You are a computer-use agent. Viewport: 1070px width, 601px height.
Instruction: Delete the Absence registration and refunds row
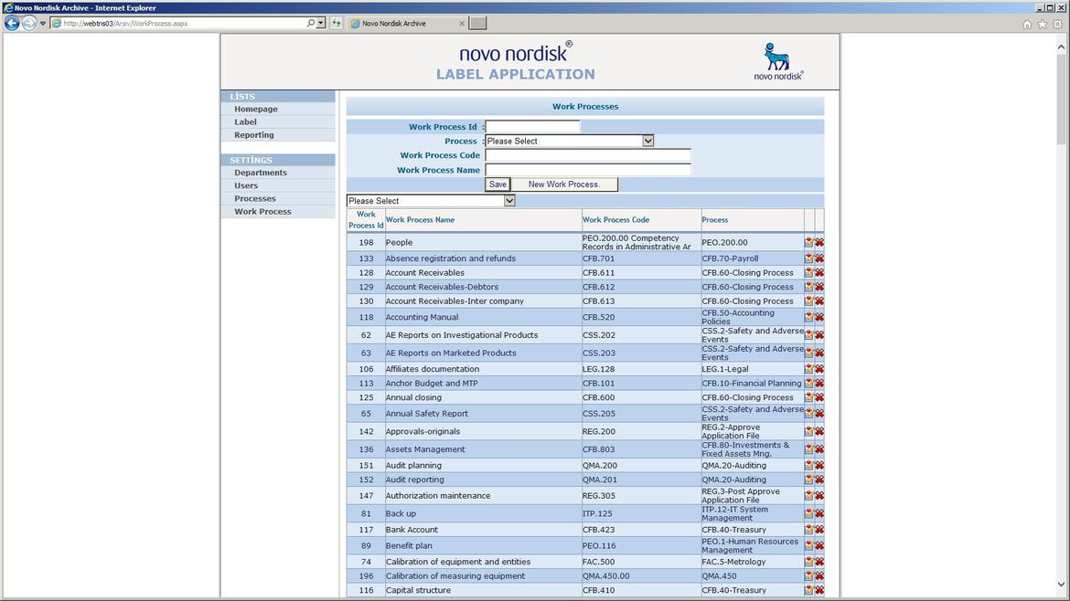point(819,258)
